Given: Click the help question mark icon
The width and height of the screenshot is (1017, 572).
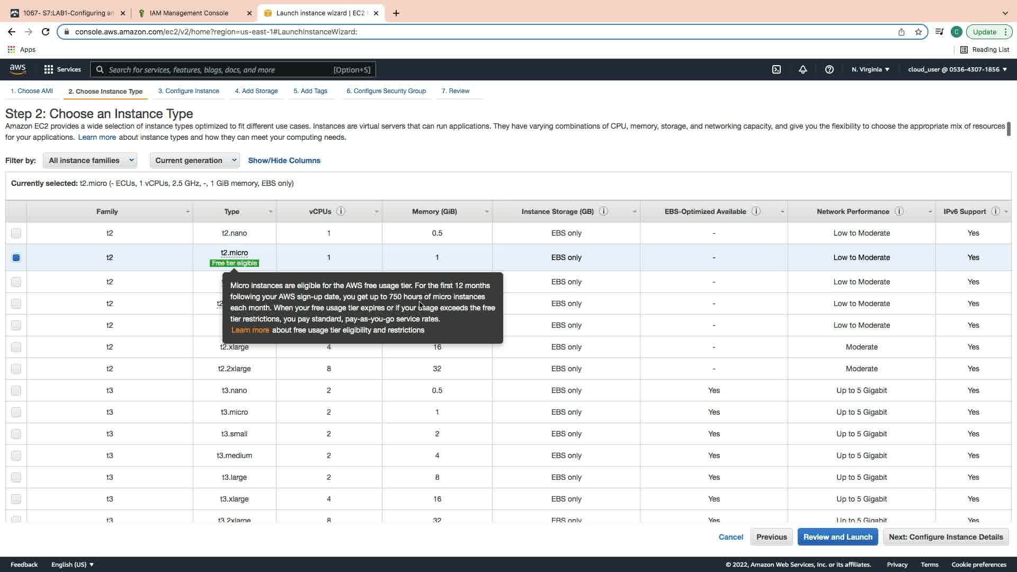Looking at the screenshot, I should click(829, 69).
